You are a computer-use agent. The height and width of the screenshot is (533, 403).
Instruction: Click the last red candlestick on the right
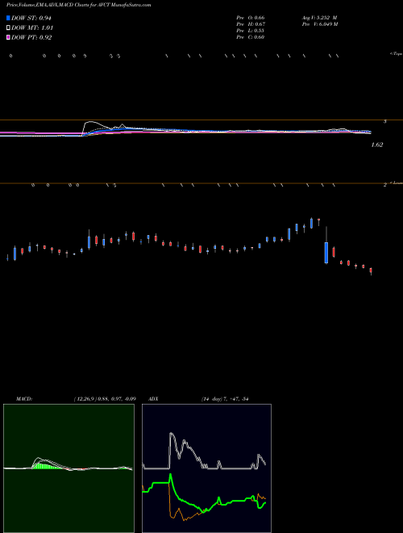tap(371, 271)
